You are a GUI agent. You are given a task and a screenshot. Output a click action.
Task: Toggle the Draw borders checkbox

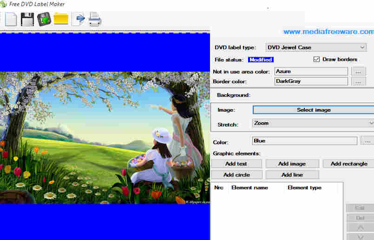316,59
